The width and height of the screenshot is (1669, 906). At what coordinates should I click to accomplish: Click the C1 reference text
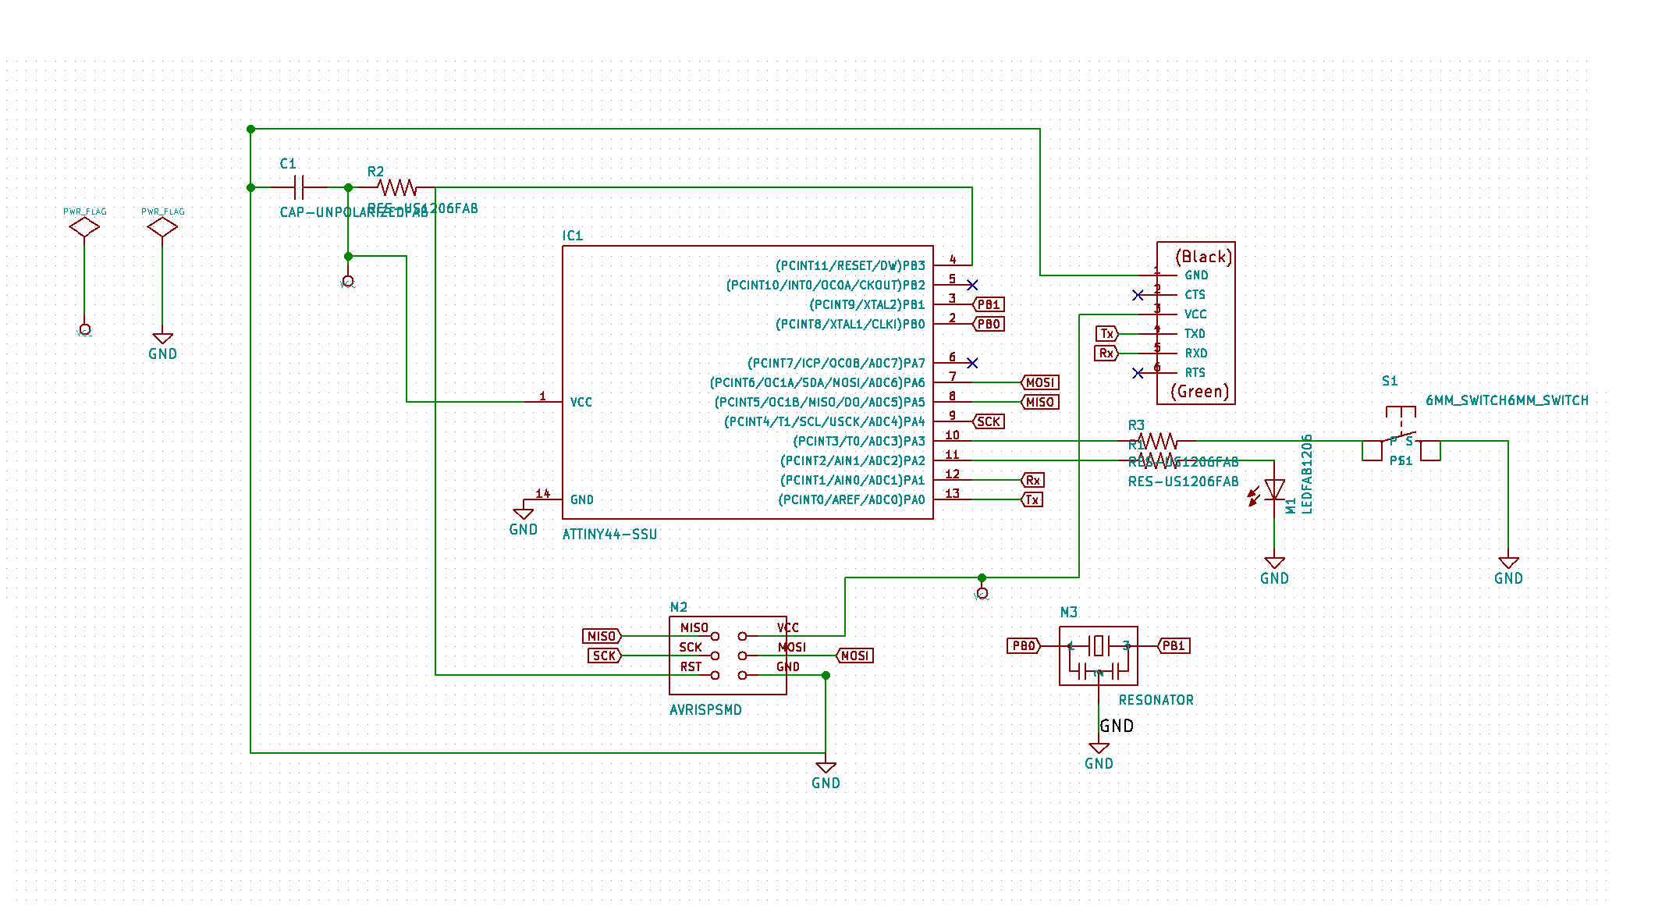(288, 164)
